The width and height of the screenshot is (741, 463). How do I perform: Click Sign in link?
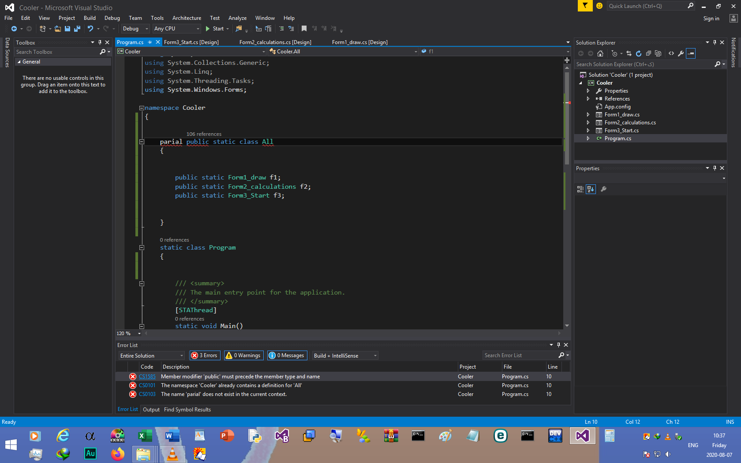711,19
